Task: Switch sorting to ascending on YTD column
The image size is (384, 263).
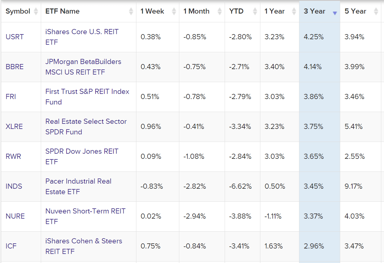Action: [x=236, y=11]
